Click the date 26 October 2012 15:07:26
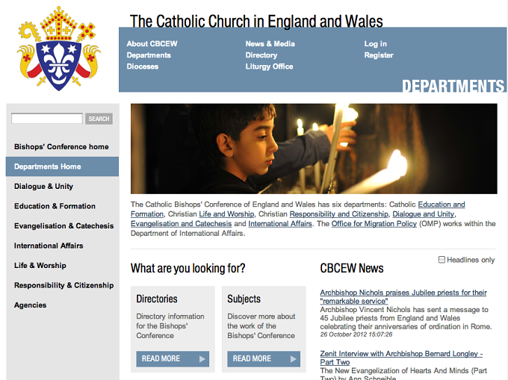This screenshot has width=508, height=380. pos(356,334)
